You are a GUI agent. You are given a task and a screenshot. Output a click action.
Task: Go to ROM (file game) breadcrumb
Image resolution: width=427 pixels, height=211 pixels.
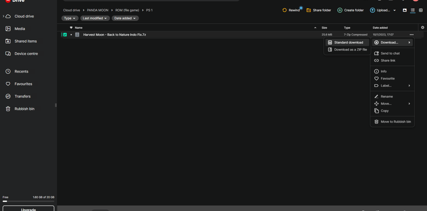[x=127, y=10]
